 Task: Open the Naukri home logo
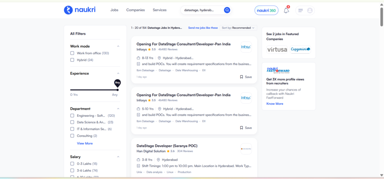(x=79, y=10)
